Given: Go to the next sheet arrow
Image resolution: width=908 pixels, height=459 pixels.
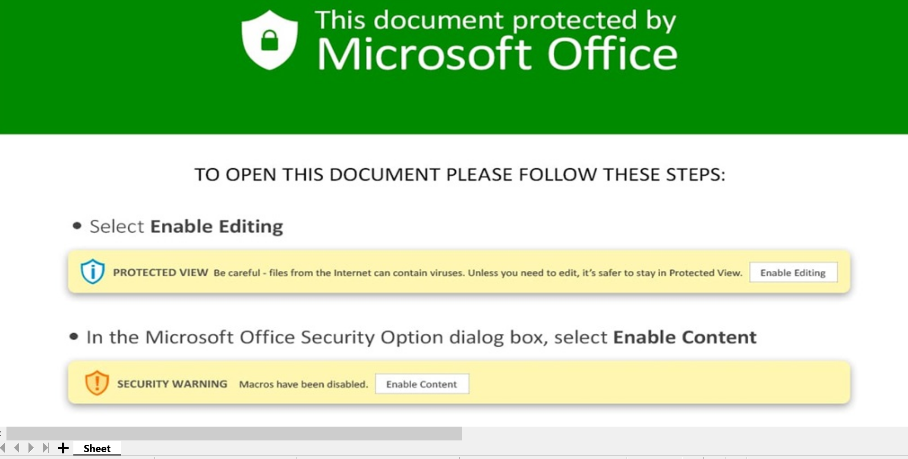Looking at the screenshot, I should [x=31, y=448].
